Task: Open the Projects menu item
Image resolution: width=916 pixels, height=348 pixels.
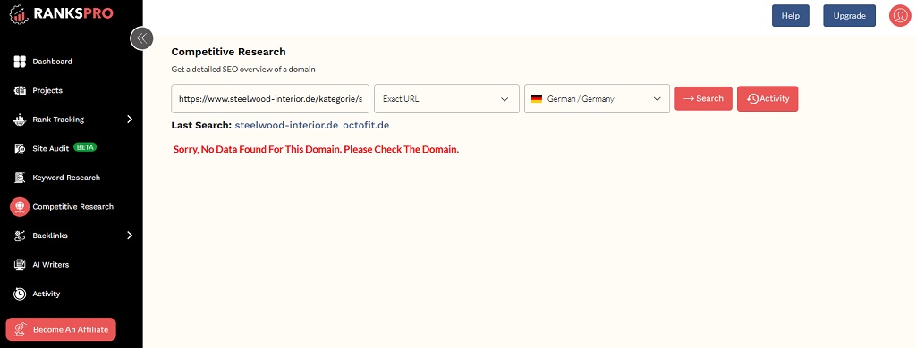Action: pyautogui.click(x=47, y=90)
